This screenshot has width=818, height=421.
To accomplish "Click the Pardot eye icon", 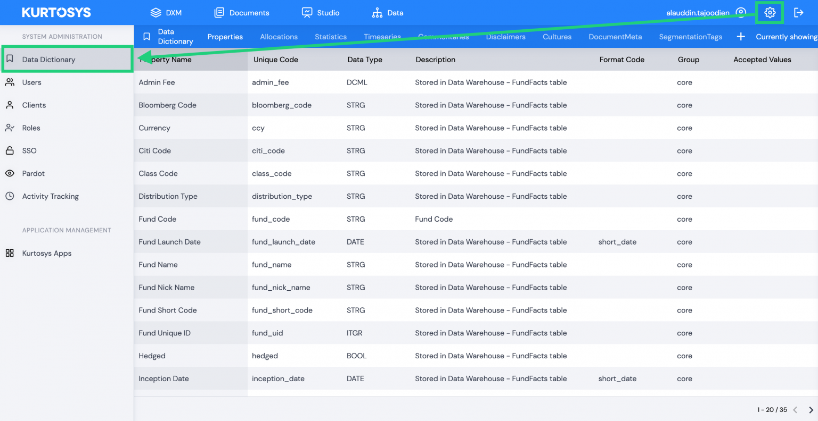I will pyautogui.click(x=10, y=173).
